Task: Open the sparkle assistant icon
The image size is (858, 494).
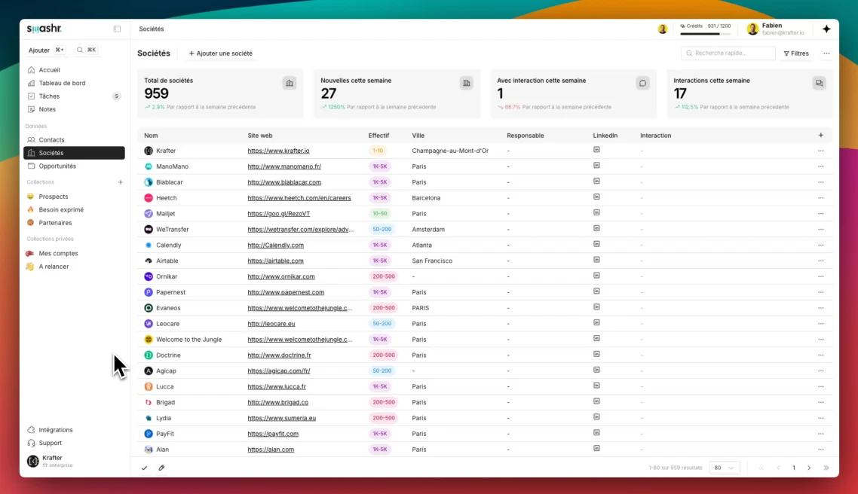Action: coord(826,29)
